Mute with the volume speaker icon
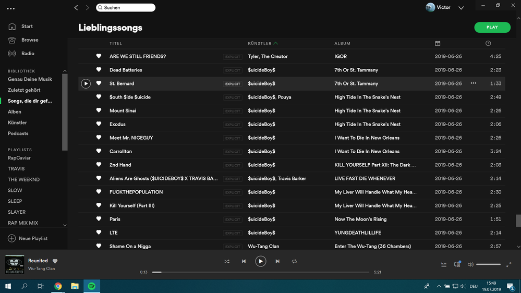This screenshot has width=521, height=293. pyautogui.click(x=470, y=265)
